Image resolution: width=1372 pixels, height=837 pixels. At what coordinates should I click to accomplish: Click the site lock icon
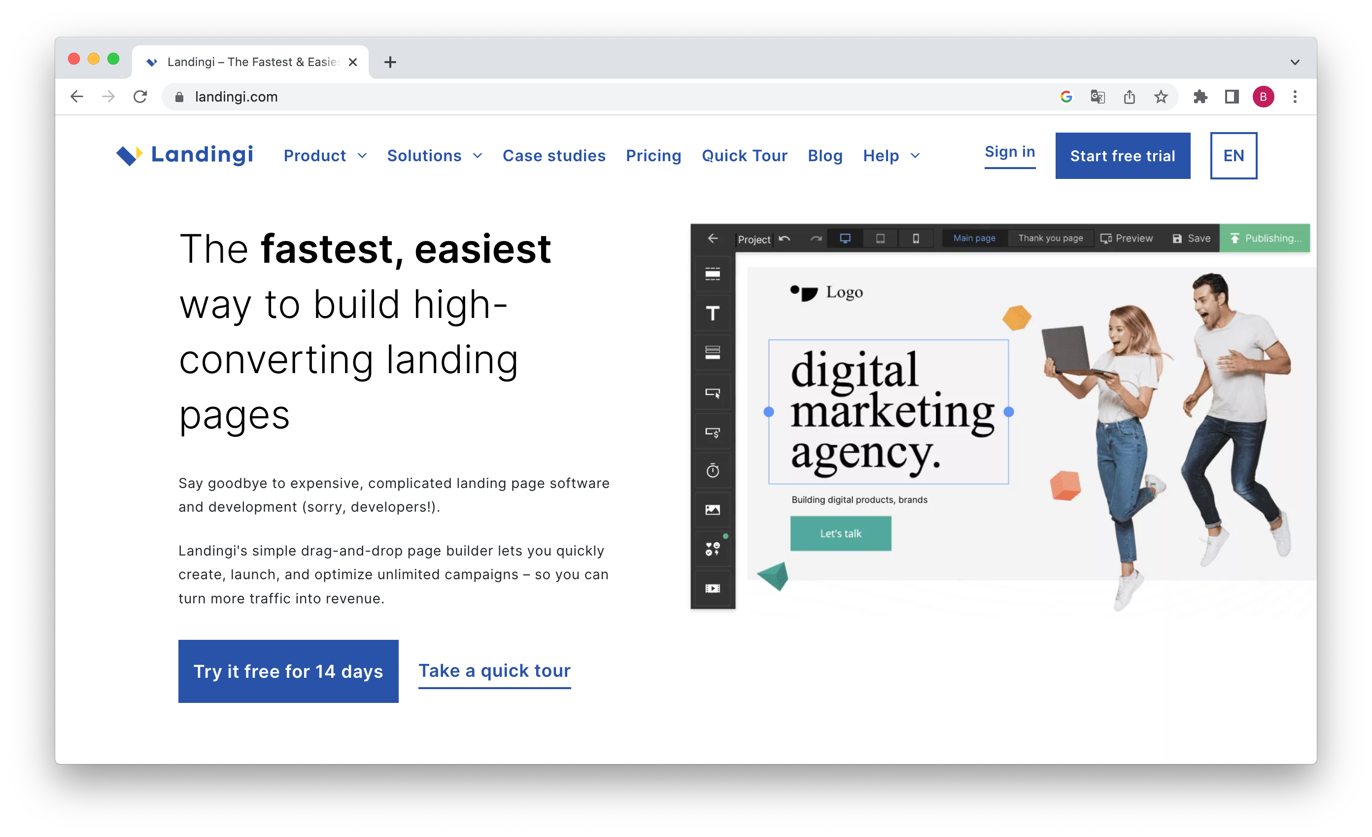(x=179, y=97)
